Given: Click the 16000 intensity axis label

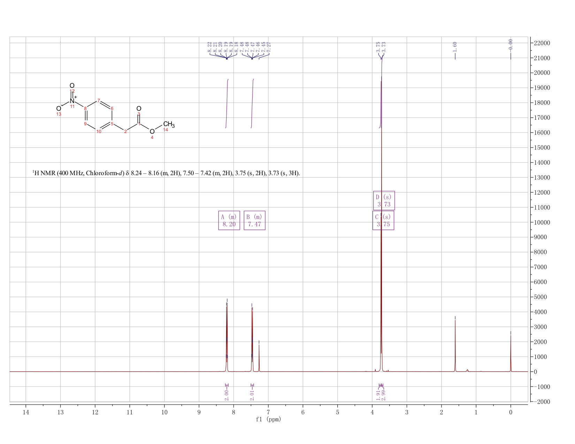Looking at the screenshot, I should [x=542, y=133].
